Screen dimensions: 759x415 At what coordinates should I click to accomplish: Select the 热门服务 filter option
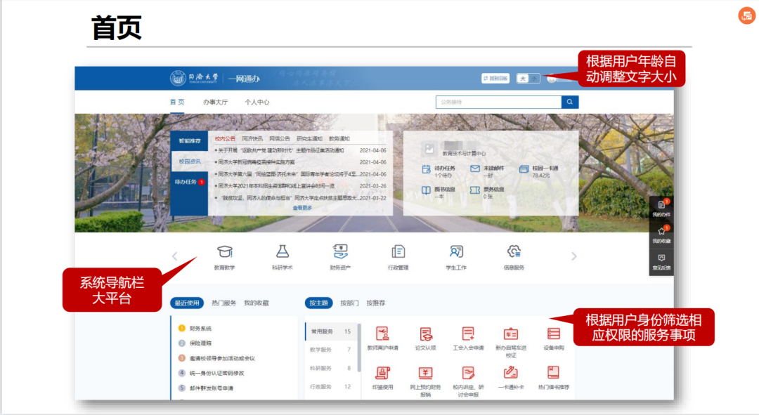coord(224,303)
